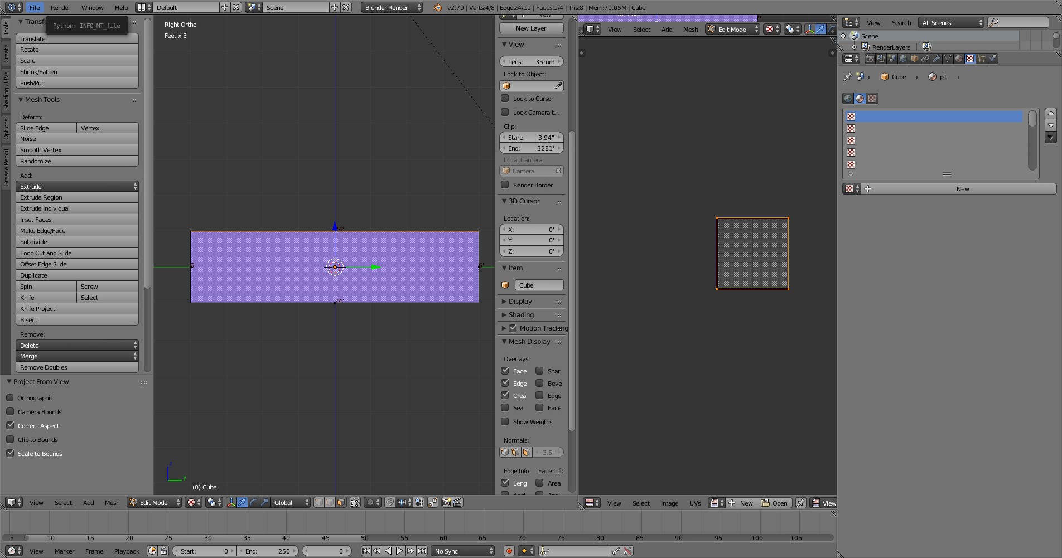Switch to vertex select mode

pos(319,502)
